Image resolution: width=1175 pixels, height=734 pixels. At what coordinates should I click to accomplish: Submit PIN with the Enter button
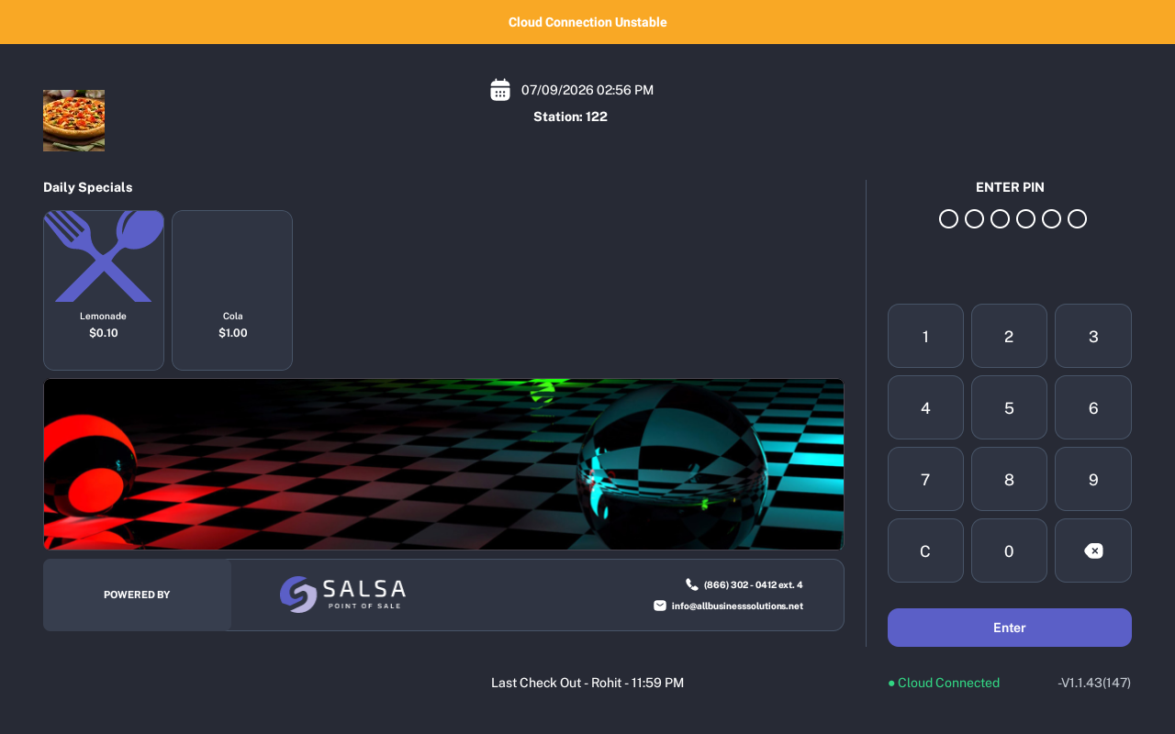(x=1010, y=628)
